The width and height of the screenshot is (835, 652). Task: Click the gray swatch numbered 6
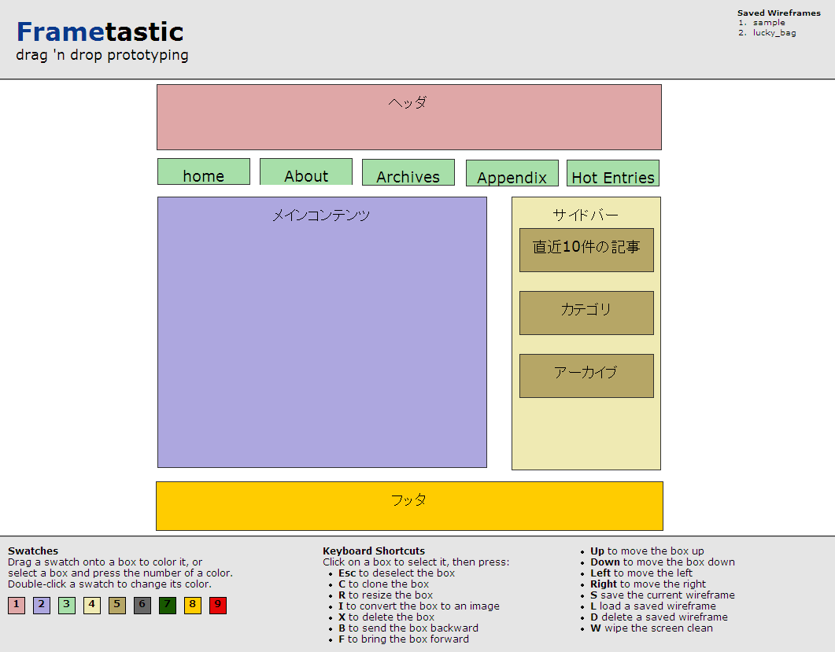(142, 606)
